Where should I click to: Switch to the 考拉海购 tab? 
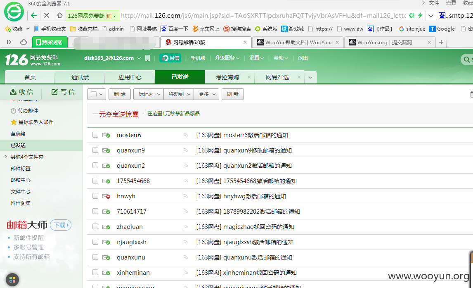[x=227, y=77]
